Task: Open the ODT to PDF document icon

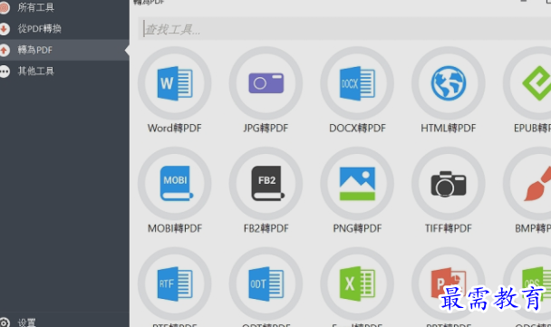Action: [x=266, y=284]
